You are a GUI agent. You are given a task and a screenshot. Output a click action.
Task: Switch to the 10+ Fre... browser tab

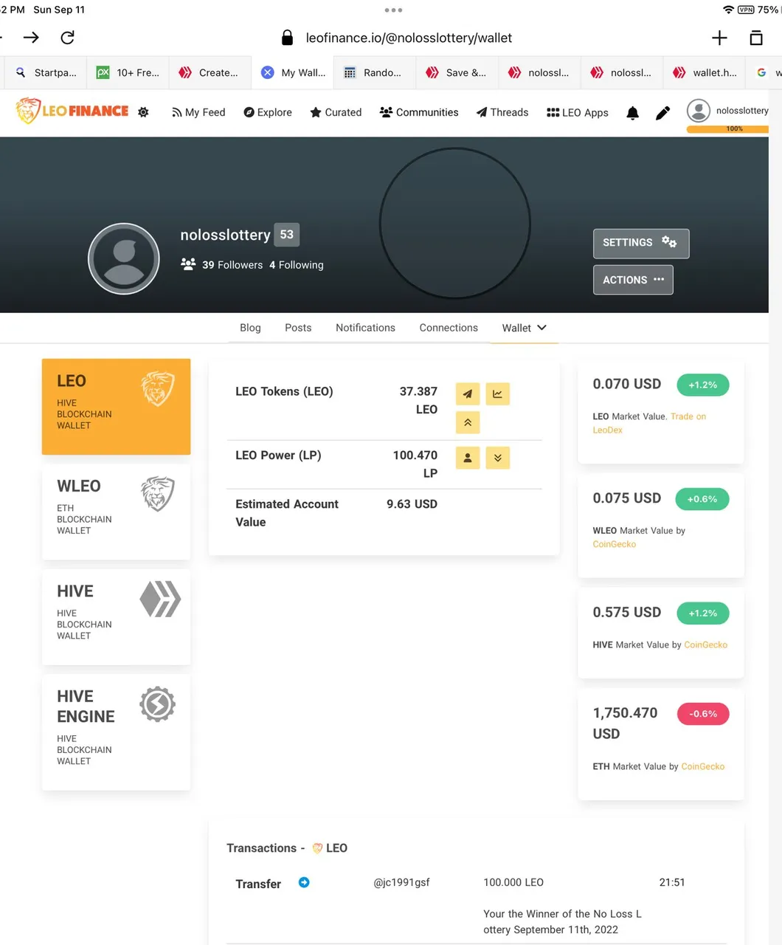click(128, 72)
